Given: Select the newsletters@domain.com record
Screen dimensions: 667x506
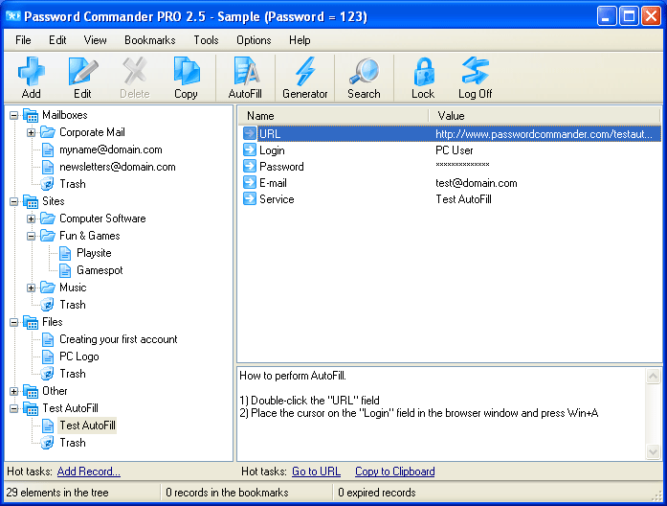Looking at the screenshot, I should tap(118, 167).
